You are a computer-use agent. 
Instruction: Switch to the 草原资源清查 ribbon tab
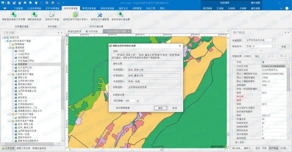tap(89, 8)
